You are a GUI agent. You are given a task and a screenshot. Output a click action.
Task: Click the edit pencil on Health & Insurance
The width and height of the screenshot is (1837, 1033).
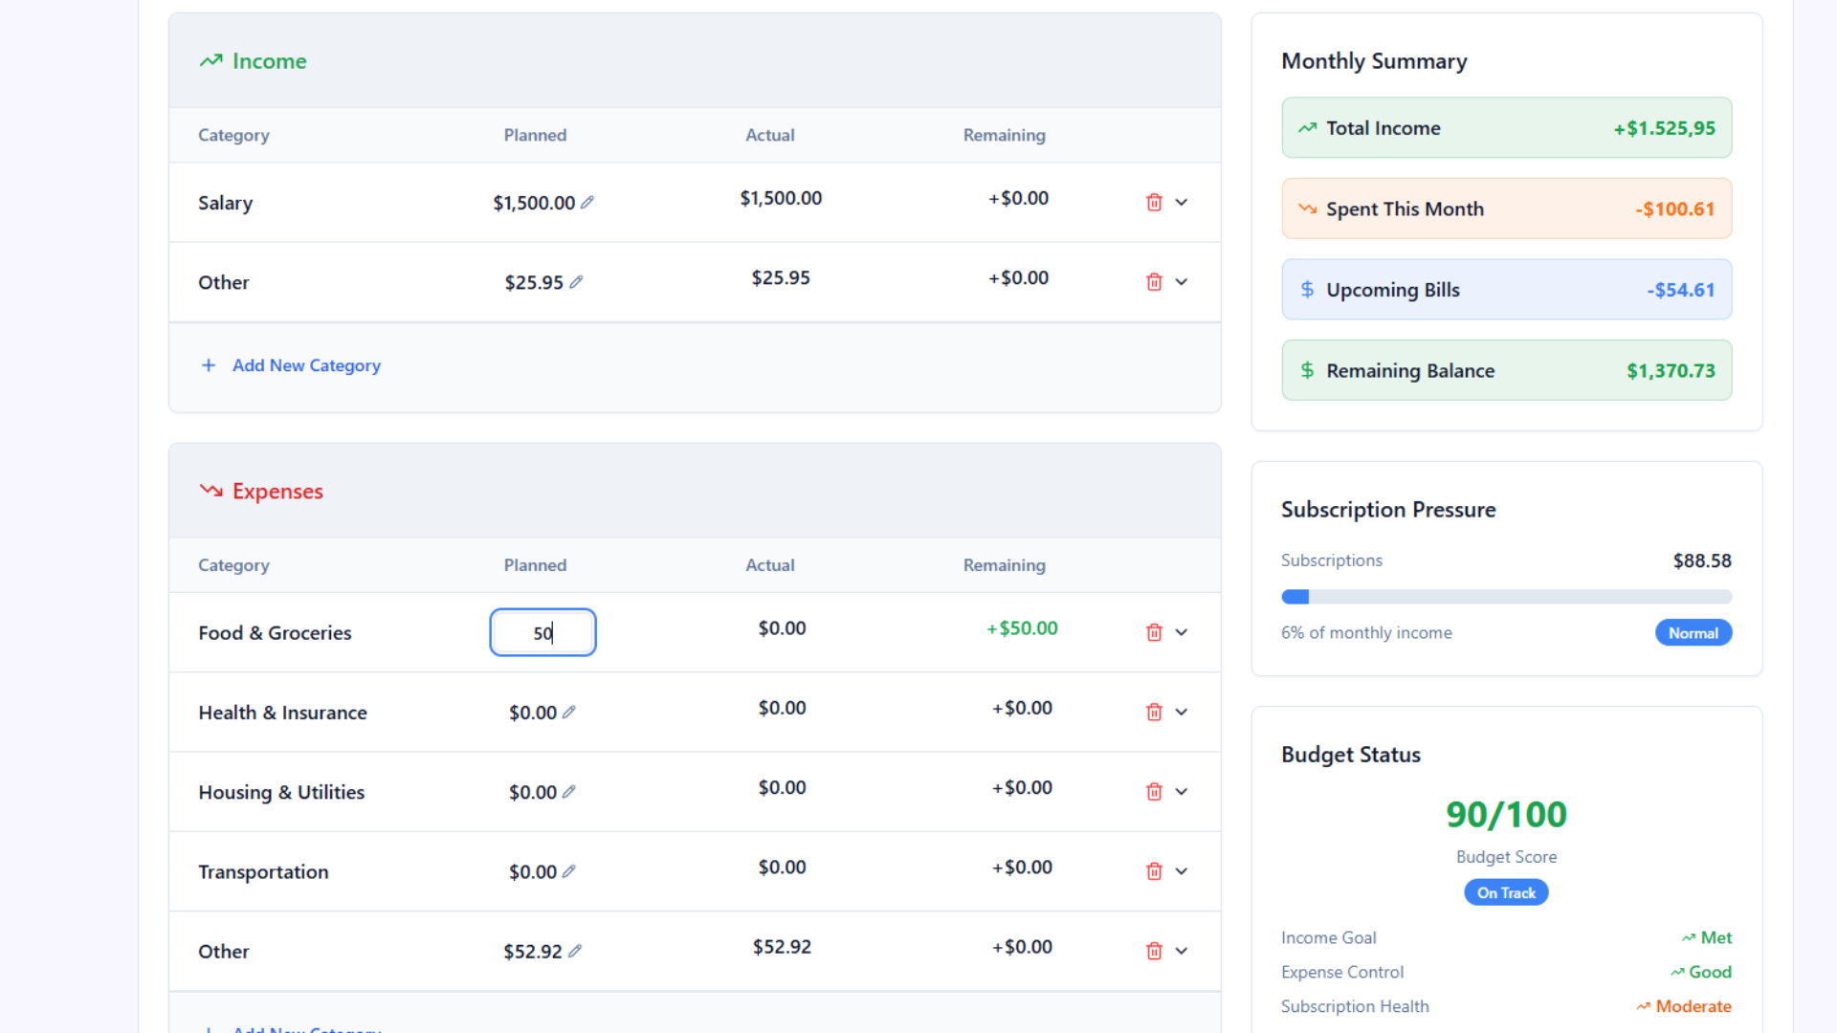tap(569, 712)
